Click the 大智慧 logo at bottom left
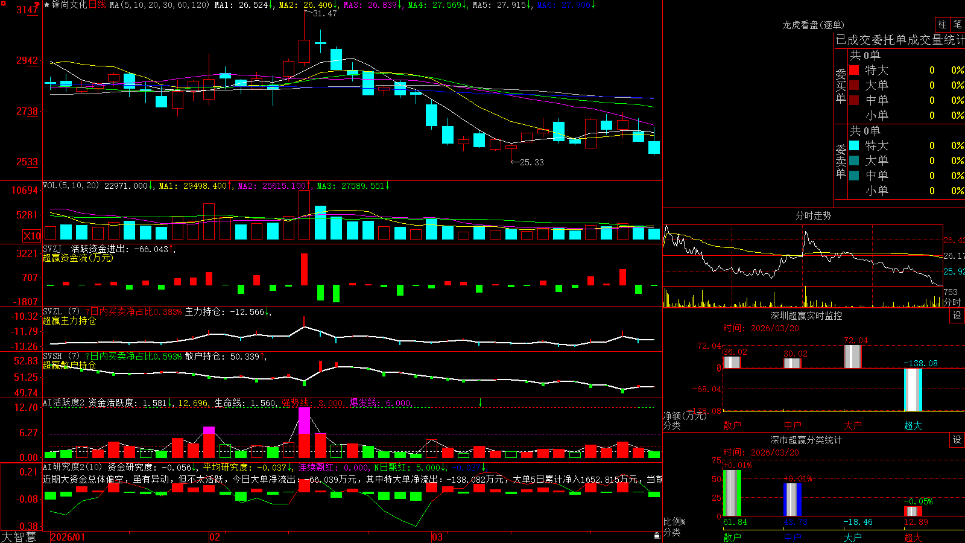 (19, 536)
